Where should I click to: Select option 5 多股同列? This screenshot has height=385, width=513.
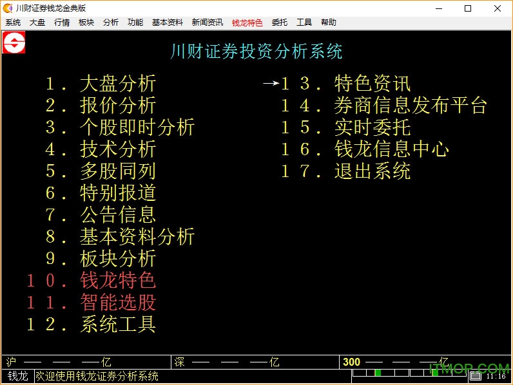tap(101, 171)
